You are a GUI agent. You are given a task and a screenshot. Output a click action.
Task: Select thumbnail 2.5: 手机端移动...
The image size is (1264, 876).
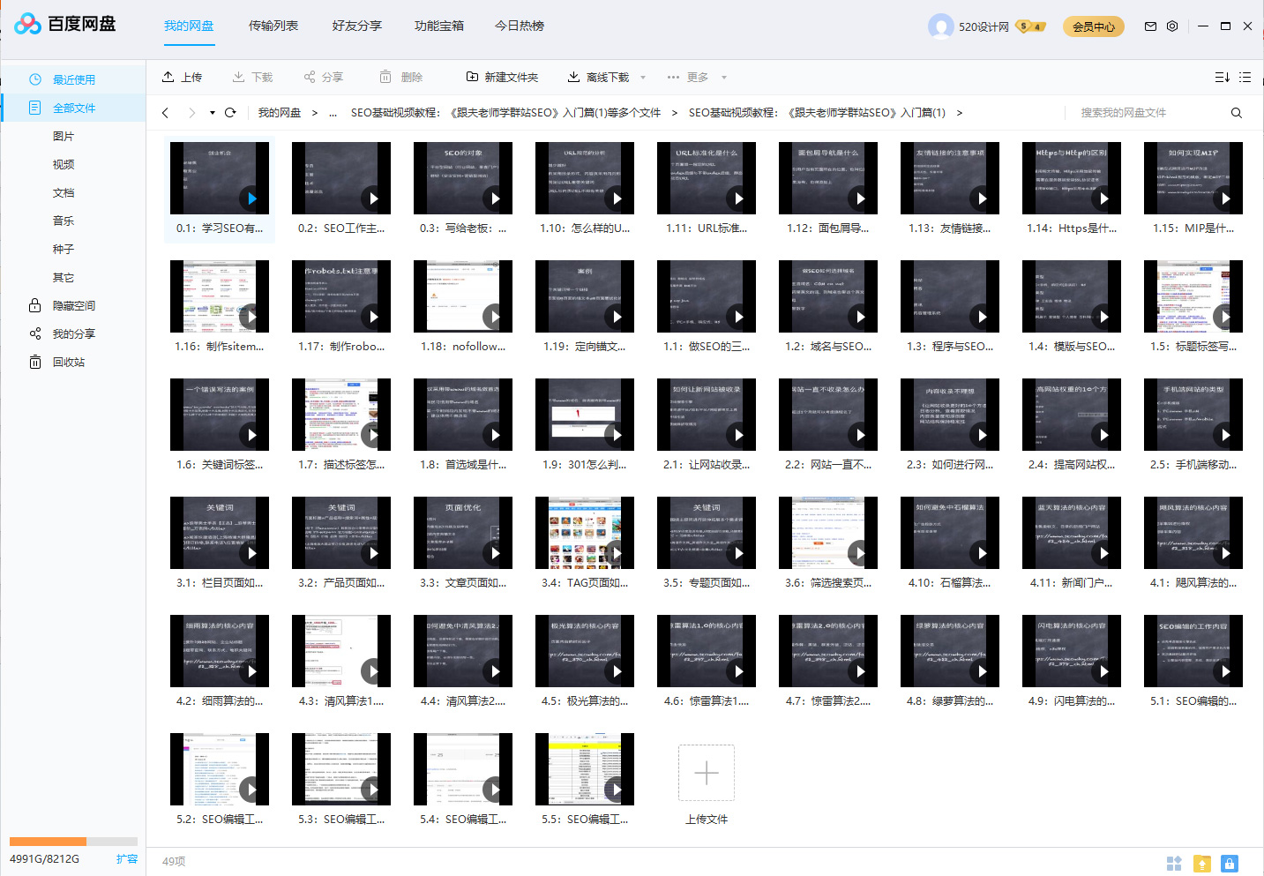(1193, 415)
